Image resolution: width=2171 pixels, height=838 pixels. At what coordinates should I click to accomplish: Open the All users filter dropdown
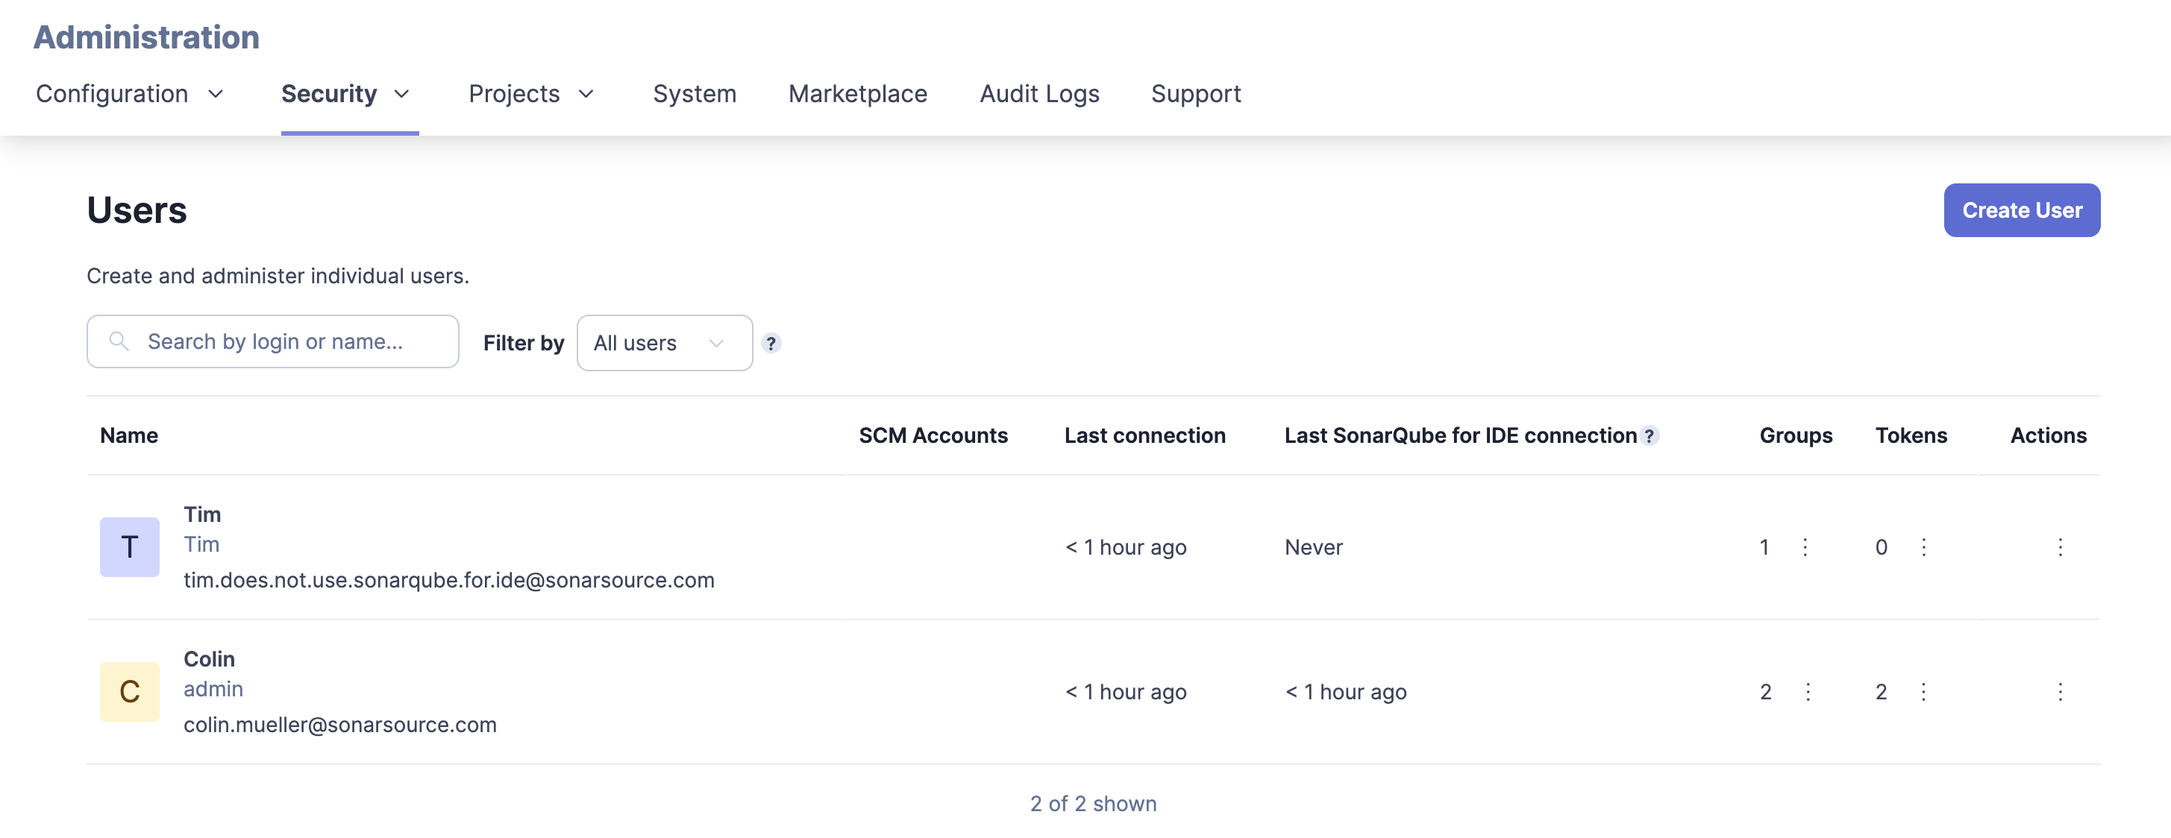click(x=664, y=343)
